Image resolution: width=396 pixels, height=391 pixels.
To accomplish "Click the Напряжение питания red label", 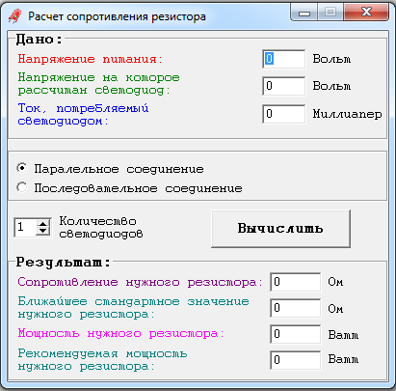I will 91,59.
